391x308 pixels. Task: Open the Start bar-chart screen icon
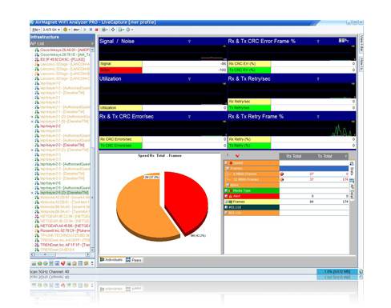[x=34, y=263]
